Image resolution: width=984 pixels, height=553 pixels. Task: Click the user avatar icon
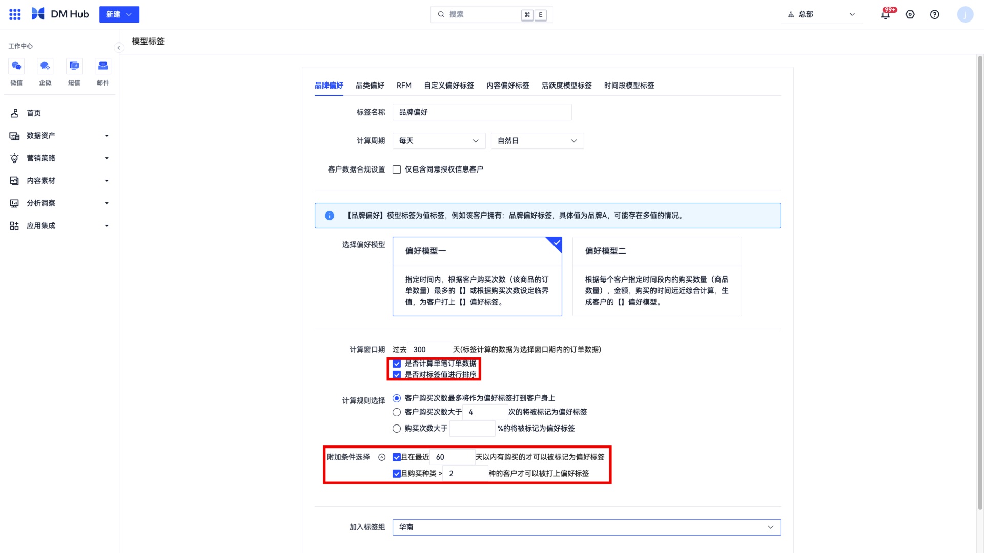pyautogui.click(x=965, y=14)
